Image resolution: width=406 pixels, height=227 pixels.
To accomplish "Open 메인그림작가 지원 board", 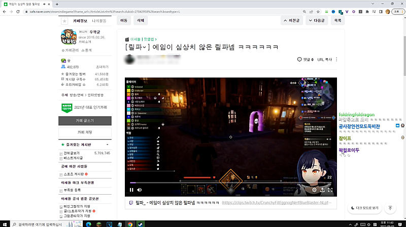I will [77, 206].
